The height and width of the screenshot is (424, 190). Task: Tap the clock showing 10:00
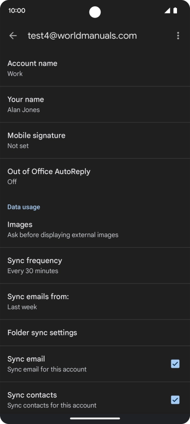(17, 10)
